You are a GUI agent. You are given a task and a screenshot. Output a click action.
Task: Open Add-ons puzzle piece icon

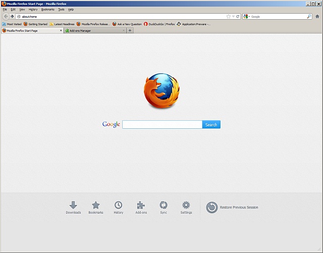pos(141,208)
